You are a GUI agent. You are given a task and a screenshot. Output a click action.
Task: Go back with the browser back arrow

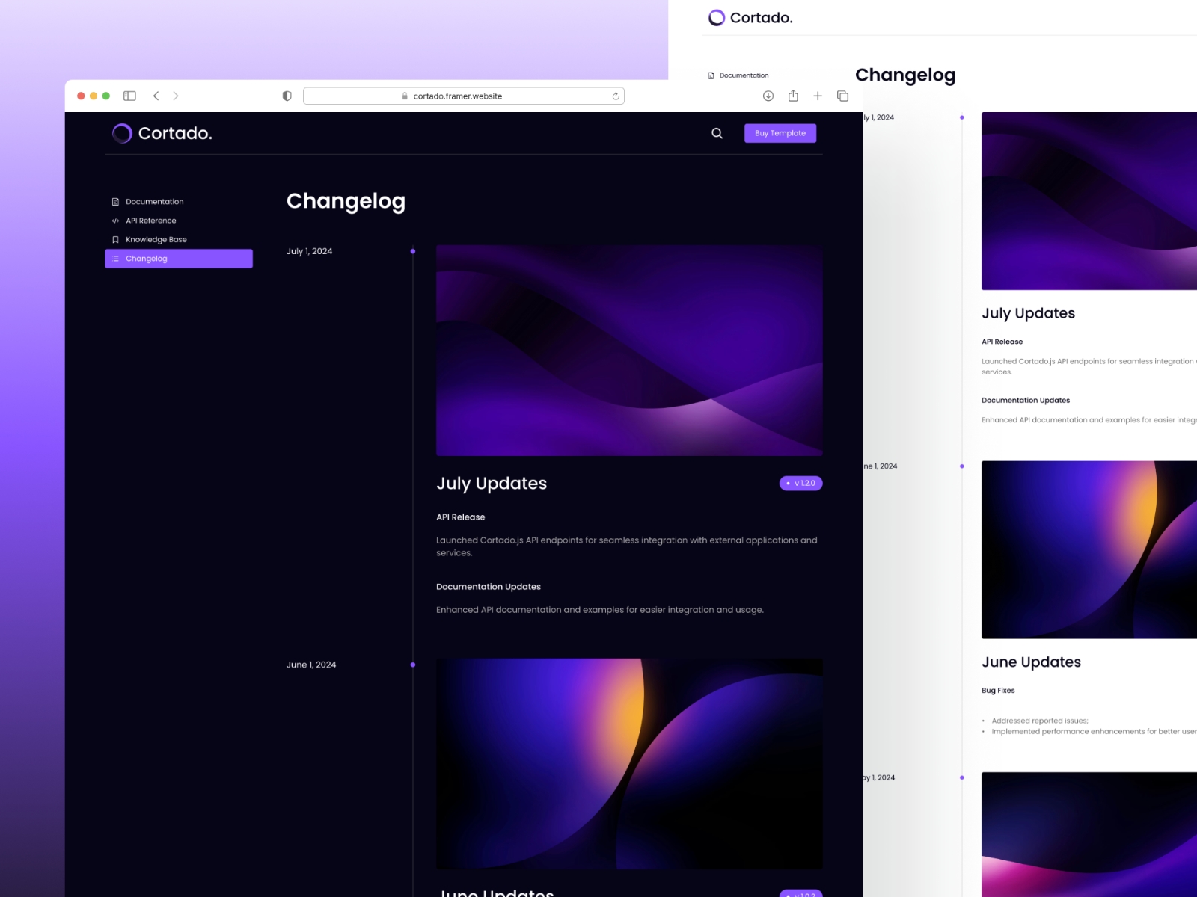point(156,96)
